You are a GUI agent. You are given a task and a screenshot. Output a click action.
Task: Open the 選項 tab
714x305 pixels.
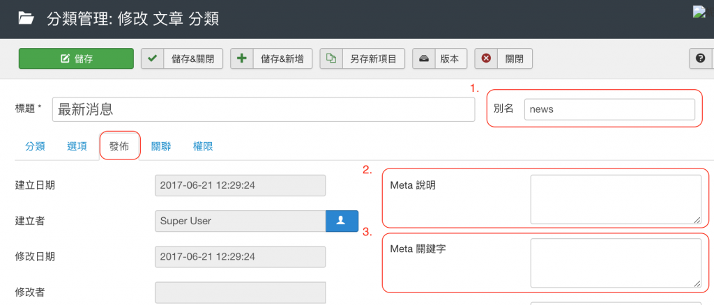point(77,146)
